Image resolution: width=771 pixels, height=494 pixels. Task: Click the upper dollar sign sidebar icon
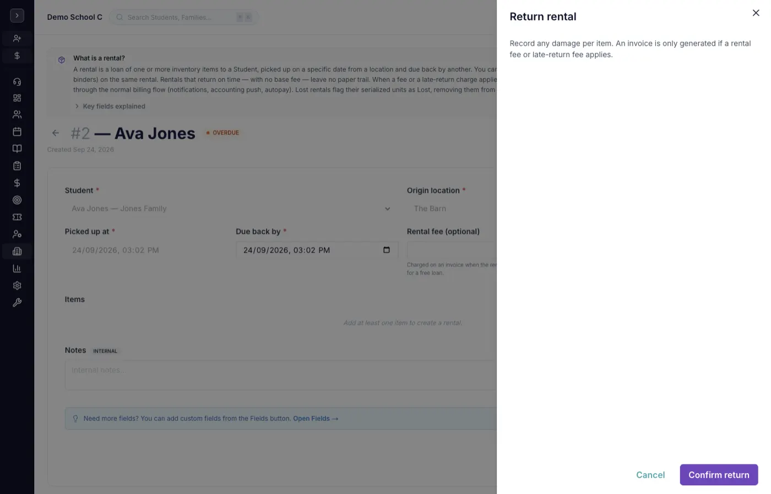(x=17, y=56)
